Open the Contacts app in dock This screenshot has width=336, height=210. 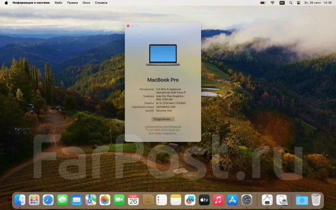click(148, 200)
